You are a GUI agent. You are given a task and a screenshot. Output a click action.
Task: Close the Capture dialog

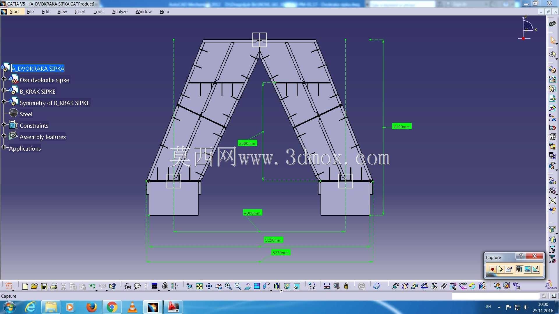click(535, 256)
